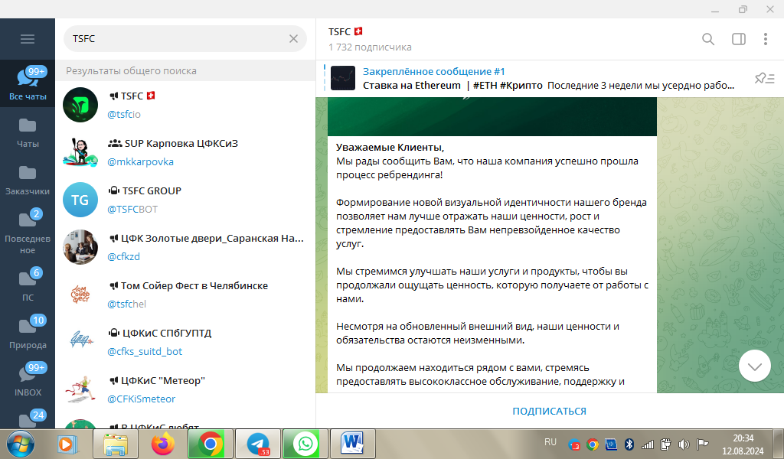Click ПОДПИСАТЬСЯ to subscribe
The width and height of the screenshot is (784, 459).
549,411
